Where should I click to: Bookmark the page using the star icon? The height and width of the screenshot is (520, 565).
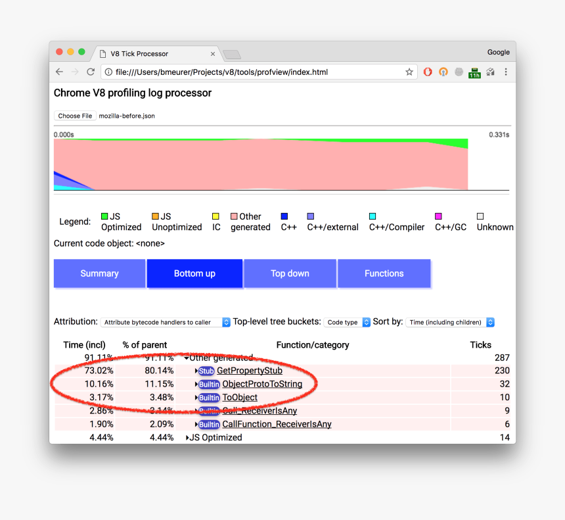[409, 72]
